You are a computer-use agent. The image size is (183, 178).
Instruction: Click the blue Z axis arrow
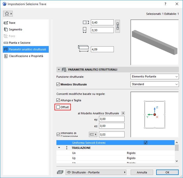point(155,110)
